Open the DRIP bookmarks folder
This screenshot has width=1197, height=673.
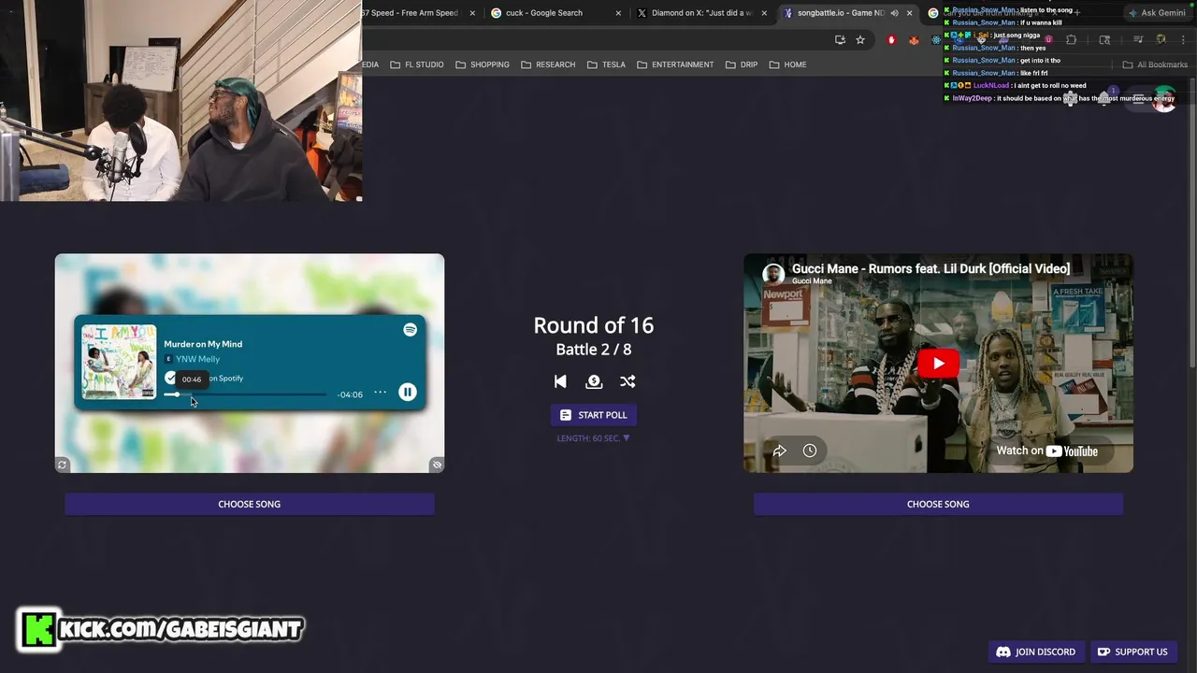tap(741, 64)
